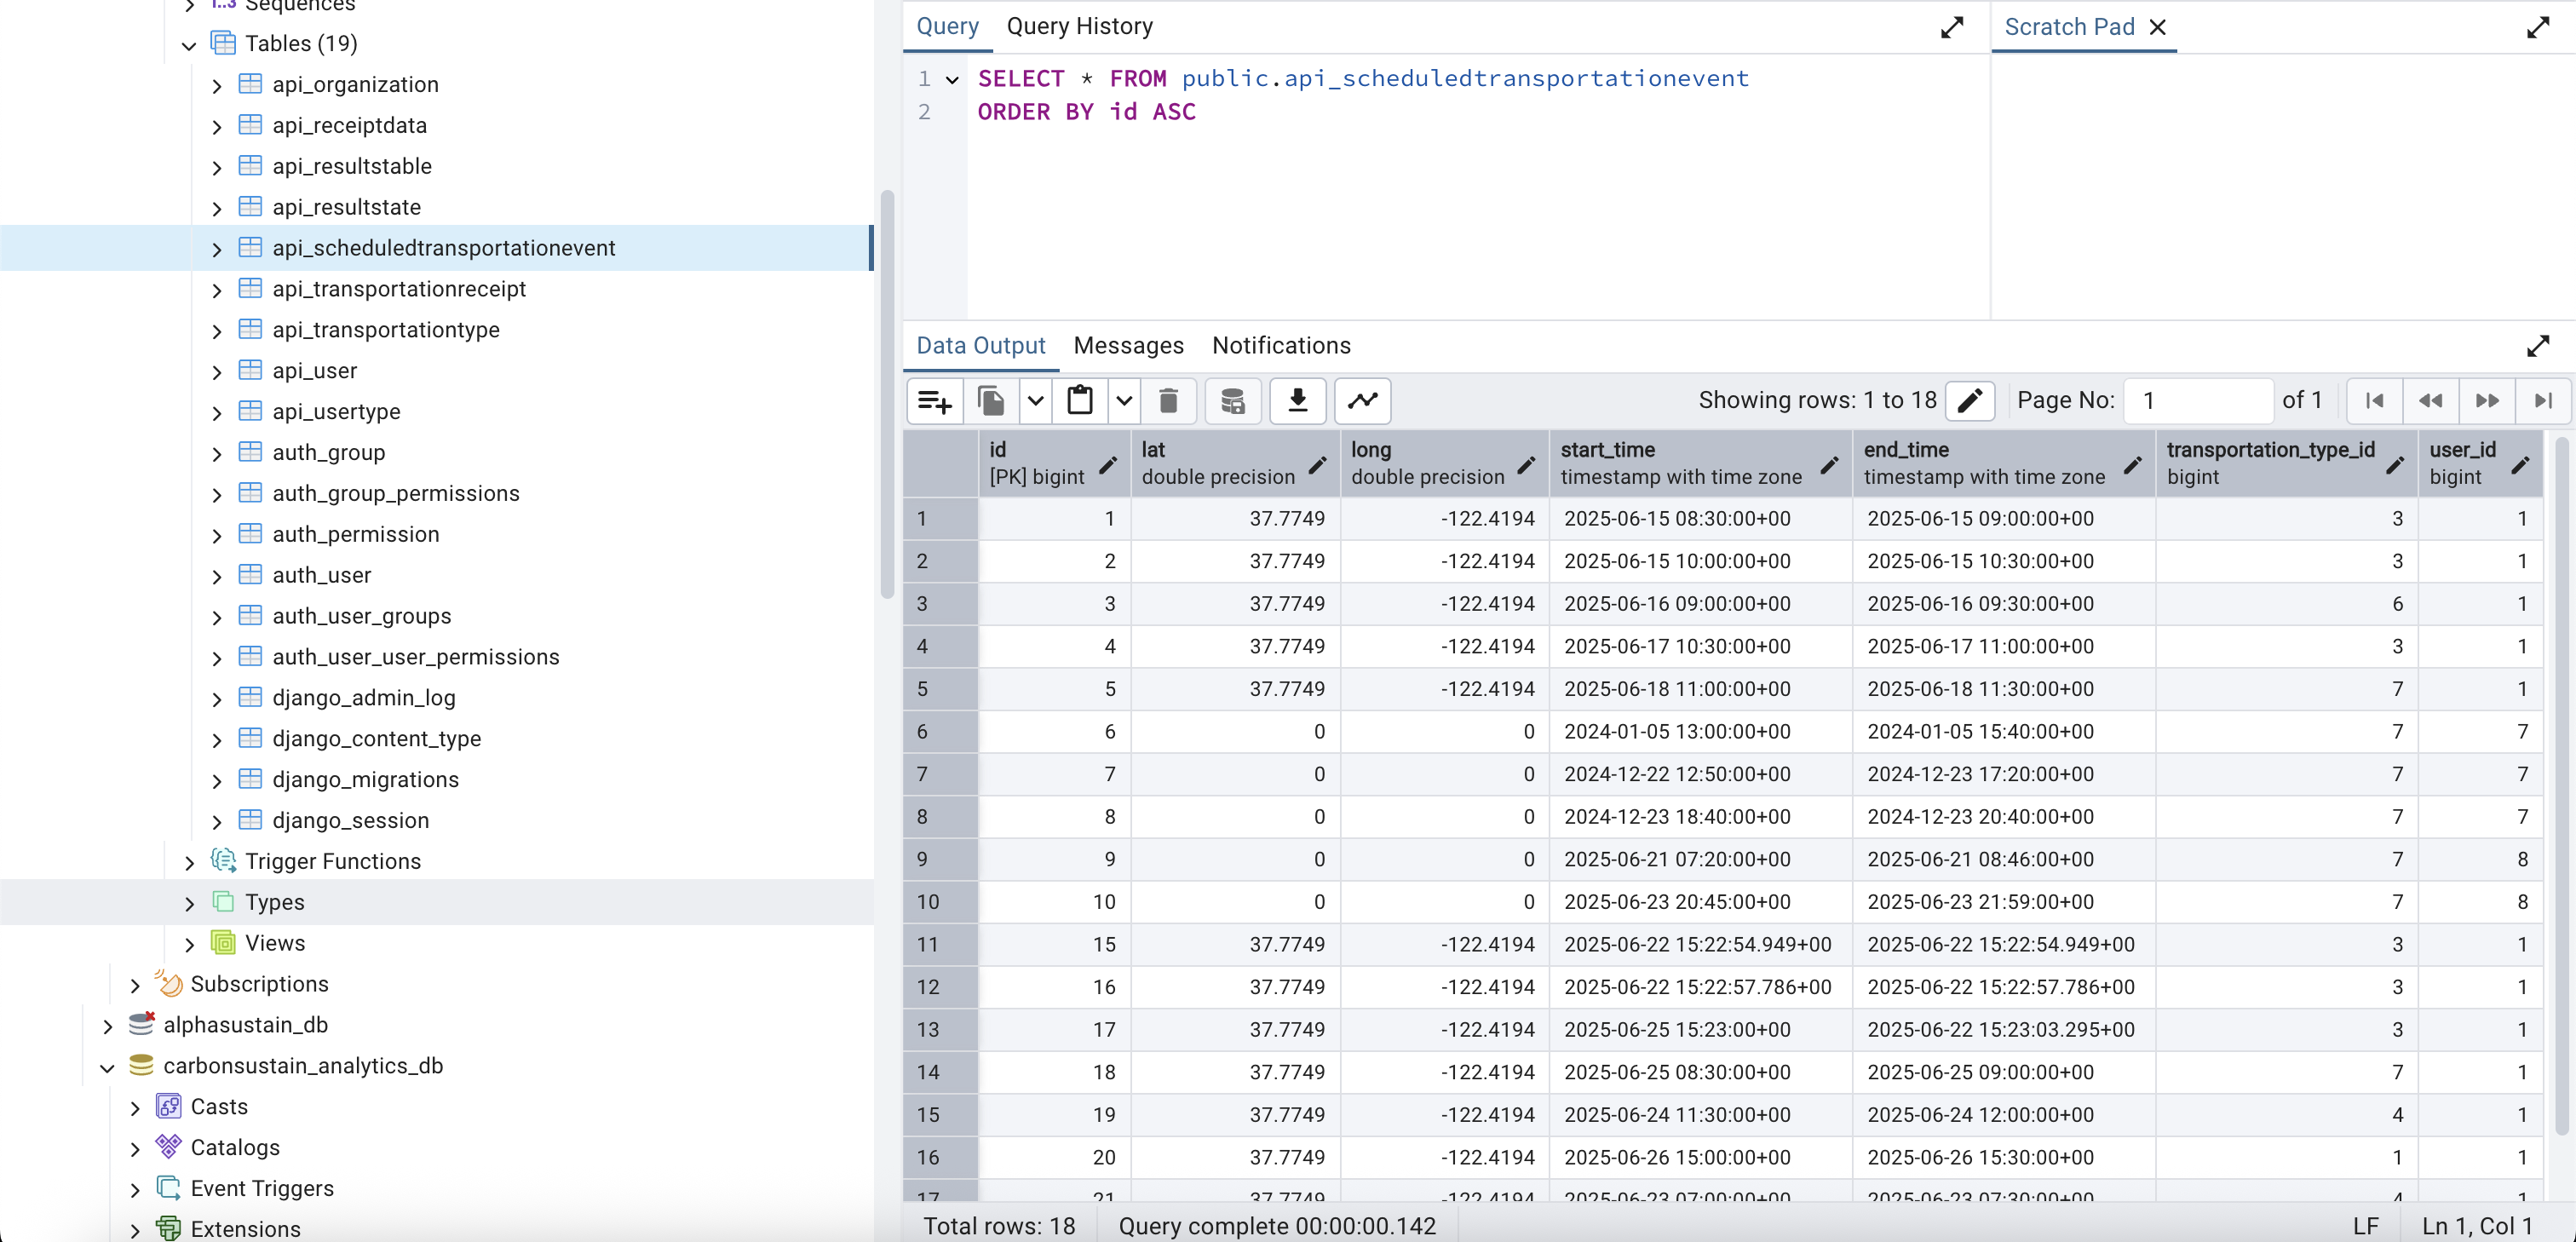Click the Paste rows clipboard icon
2576x1242 pixels.
(x=1079, y=401)
